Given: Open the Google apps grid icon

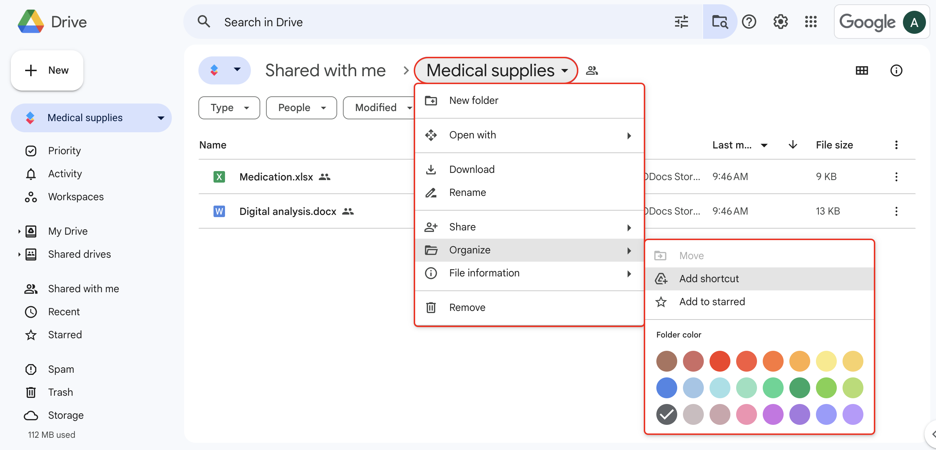Looking at the screenshot, I should [810, 22].
